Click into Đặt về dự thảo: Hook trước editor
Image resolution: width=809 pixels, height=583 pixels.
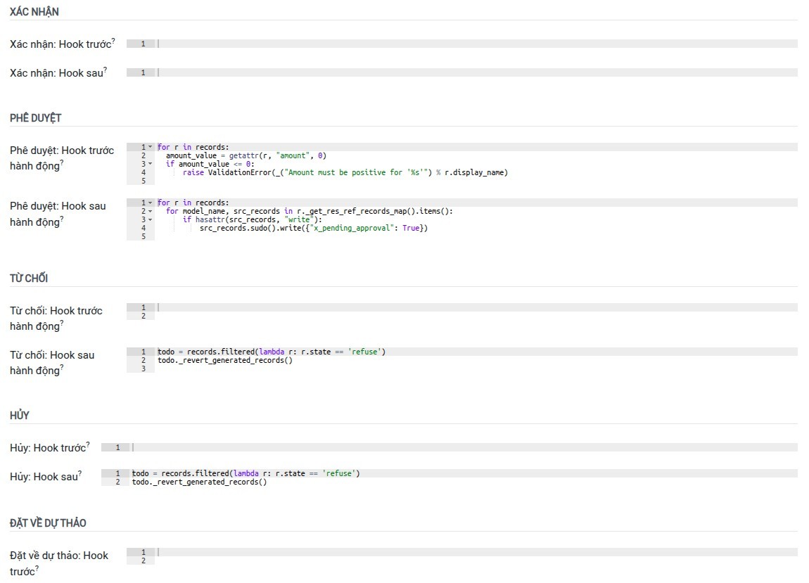coord(461,556)
